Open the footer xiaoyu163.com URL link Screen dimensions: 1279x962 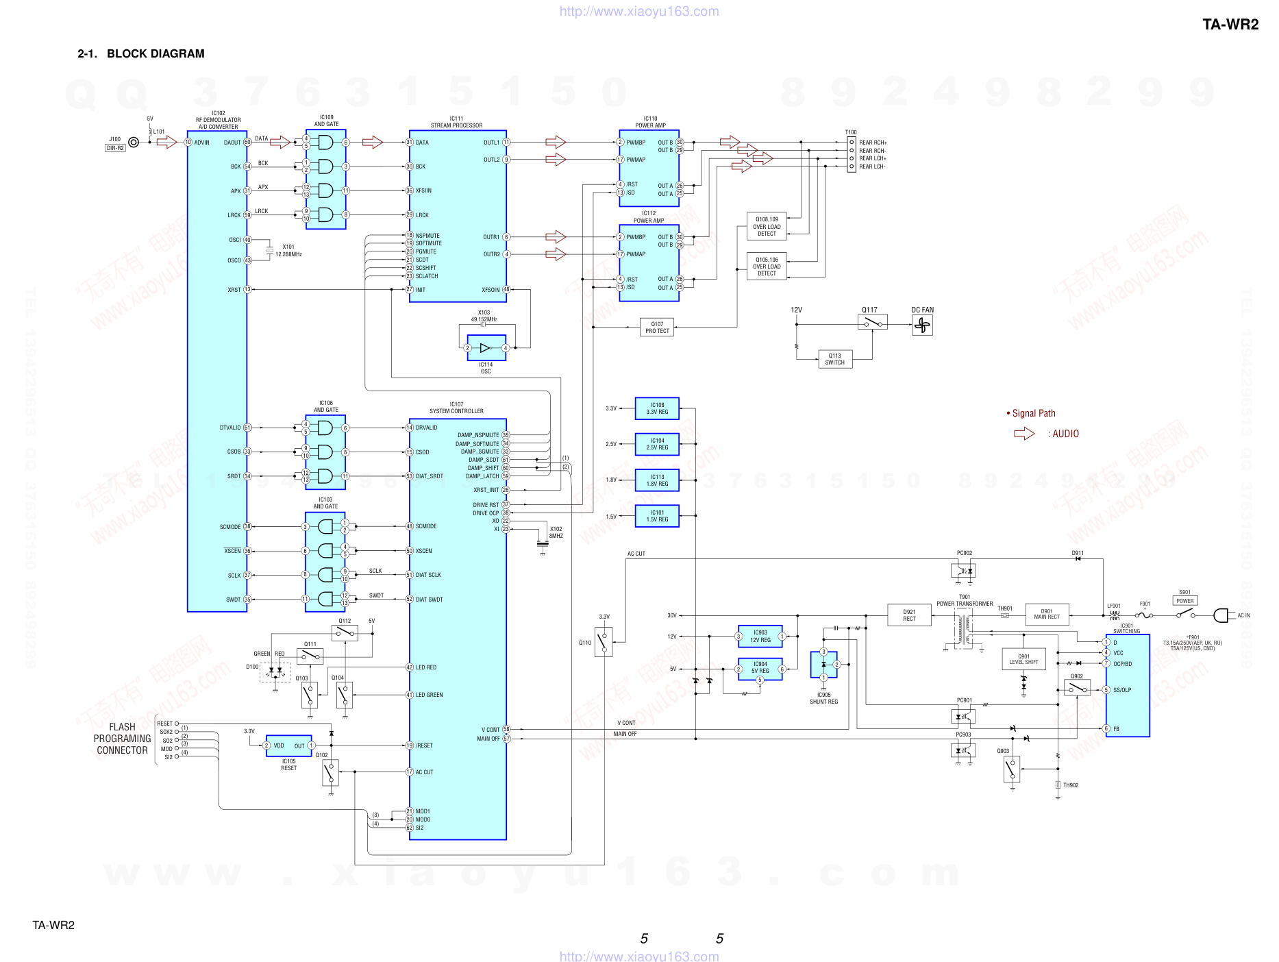[x=639, y=956]
